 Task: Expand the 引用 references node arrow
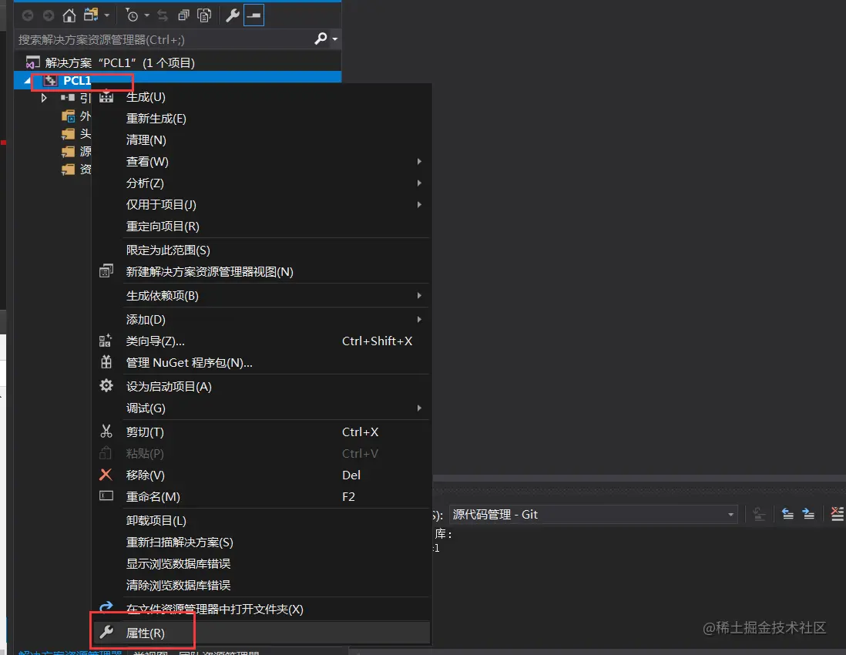pyautogui.click(x=44, y=98)
